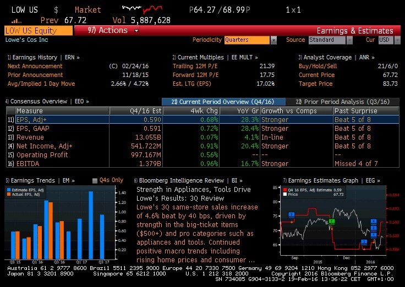Click the Buy/Hold/Sell value 21/6/0
The image size is (405, 287).
(388, 66)
